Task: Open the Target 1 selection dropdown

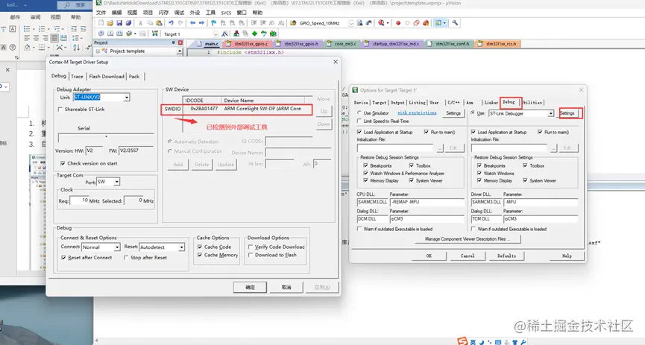Action: [x=215, y=34]
